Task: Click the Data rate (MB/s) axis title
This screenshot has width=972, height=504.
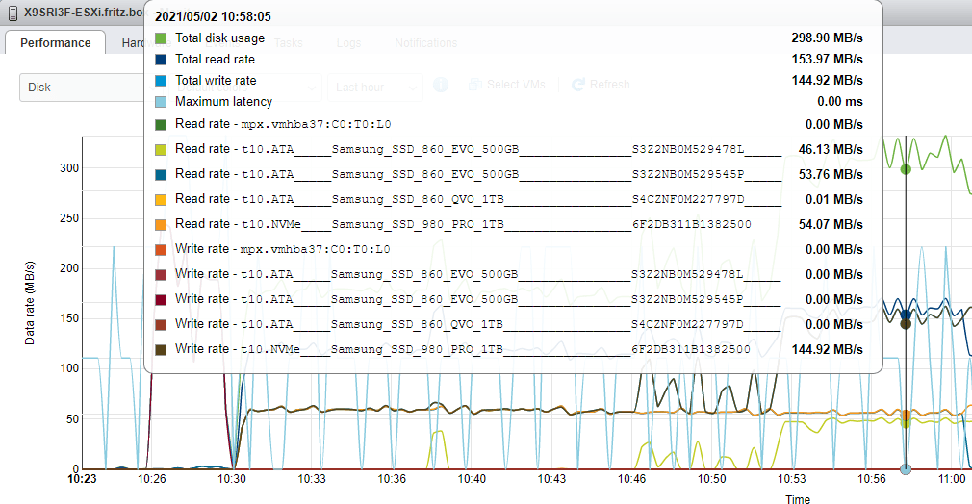Action: point(29,303)
